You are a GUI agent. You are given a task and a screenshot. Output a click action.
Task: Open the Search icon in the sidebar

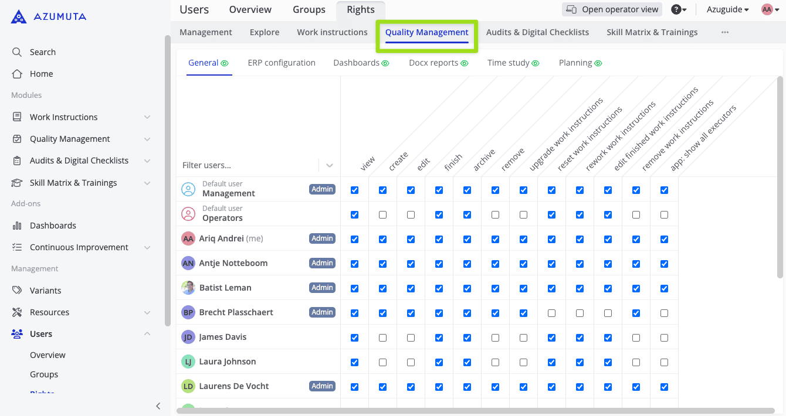pyautogui.click(x=16, y=52)
